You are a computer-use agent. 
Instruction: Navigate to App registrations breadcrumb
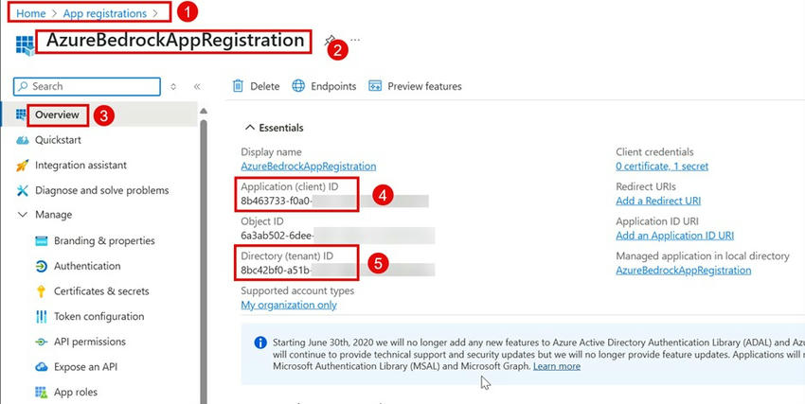point(105,13)
